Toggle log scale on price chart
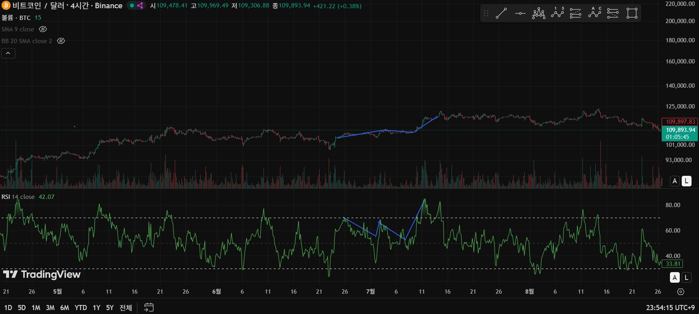Screen dimensions: 699x314 [x=686, y=181]
